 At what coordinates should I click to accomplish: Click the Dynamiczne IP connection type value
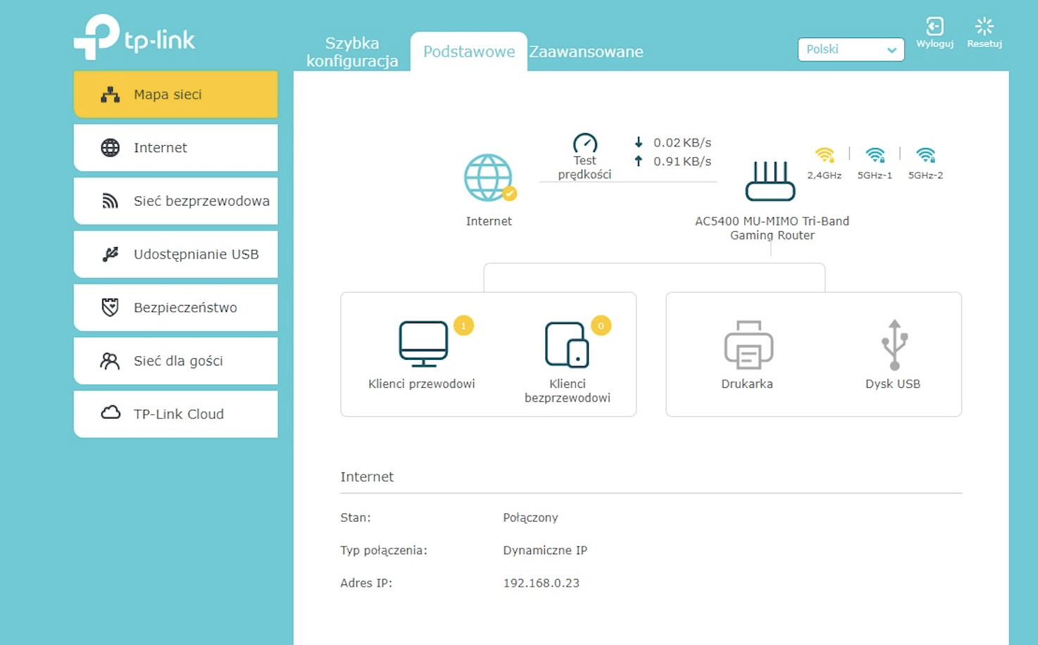[x=545, y=551]
